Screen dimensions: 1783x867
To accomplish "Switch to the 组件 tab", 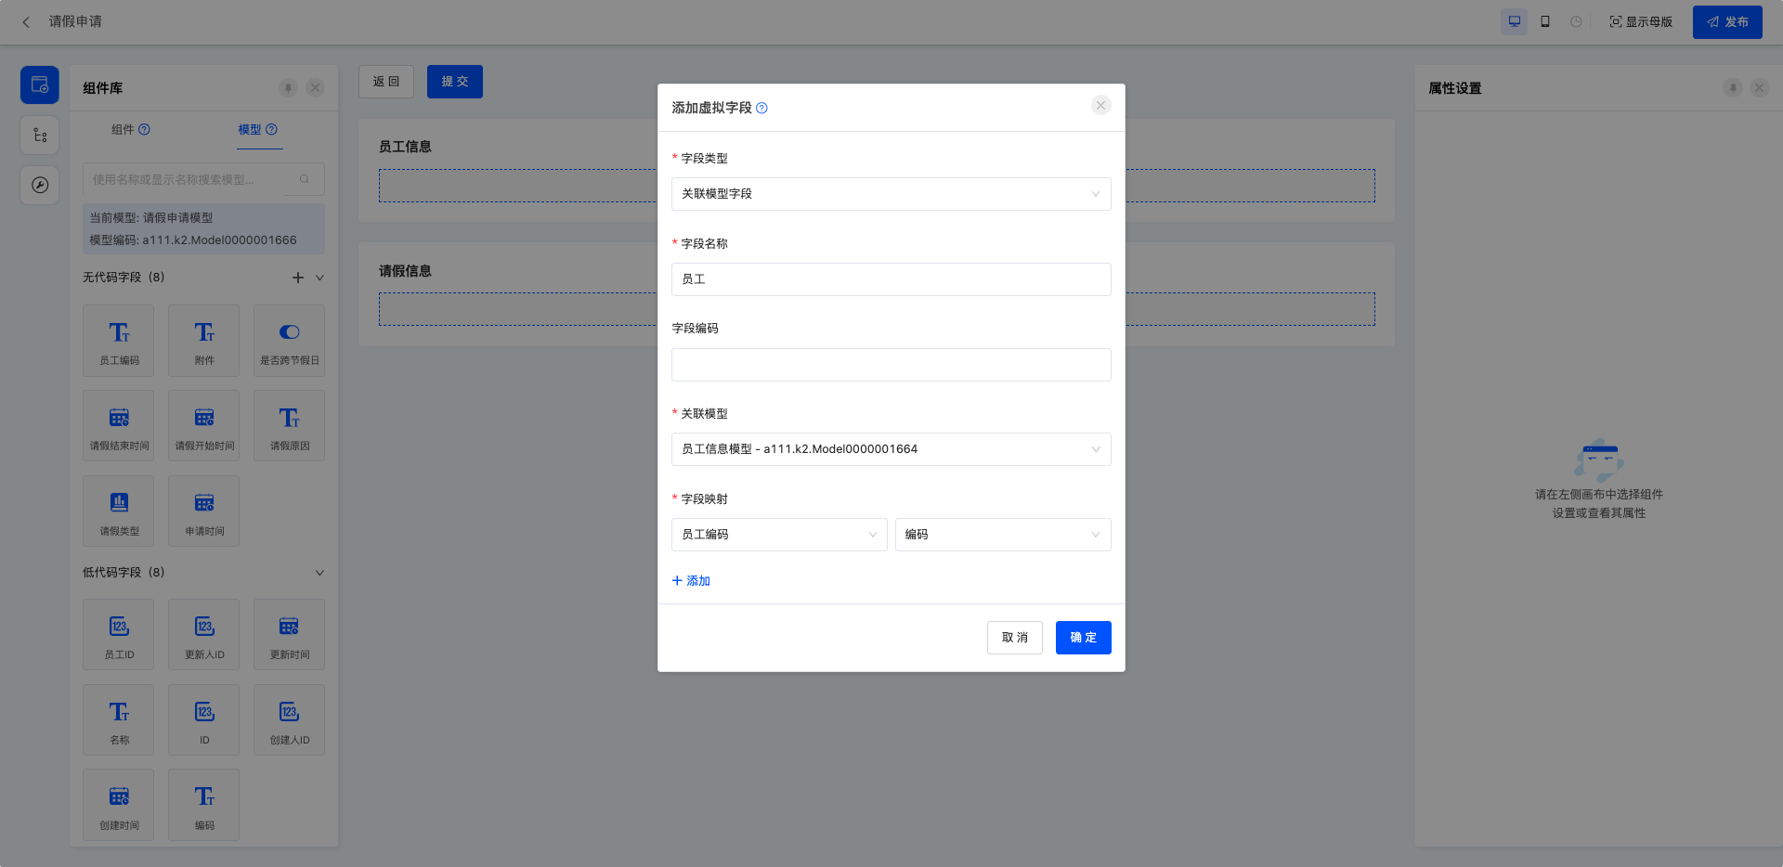I will [x=124, y=130].
